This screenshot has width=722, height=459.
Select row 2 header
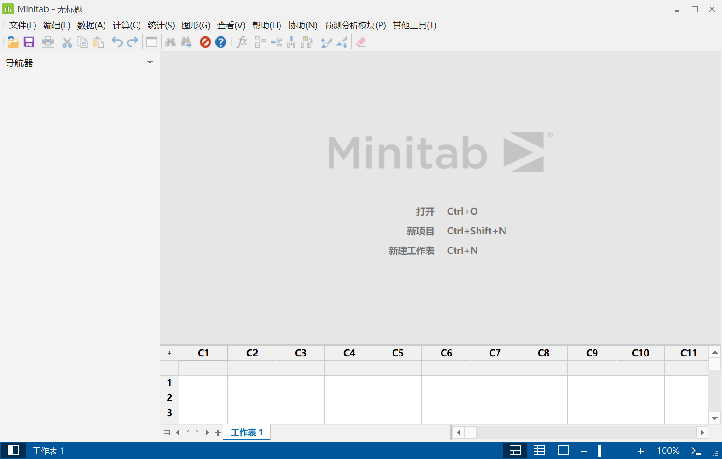click(x=169, y=397)
